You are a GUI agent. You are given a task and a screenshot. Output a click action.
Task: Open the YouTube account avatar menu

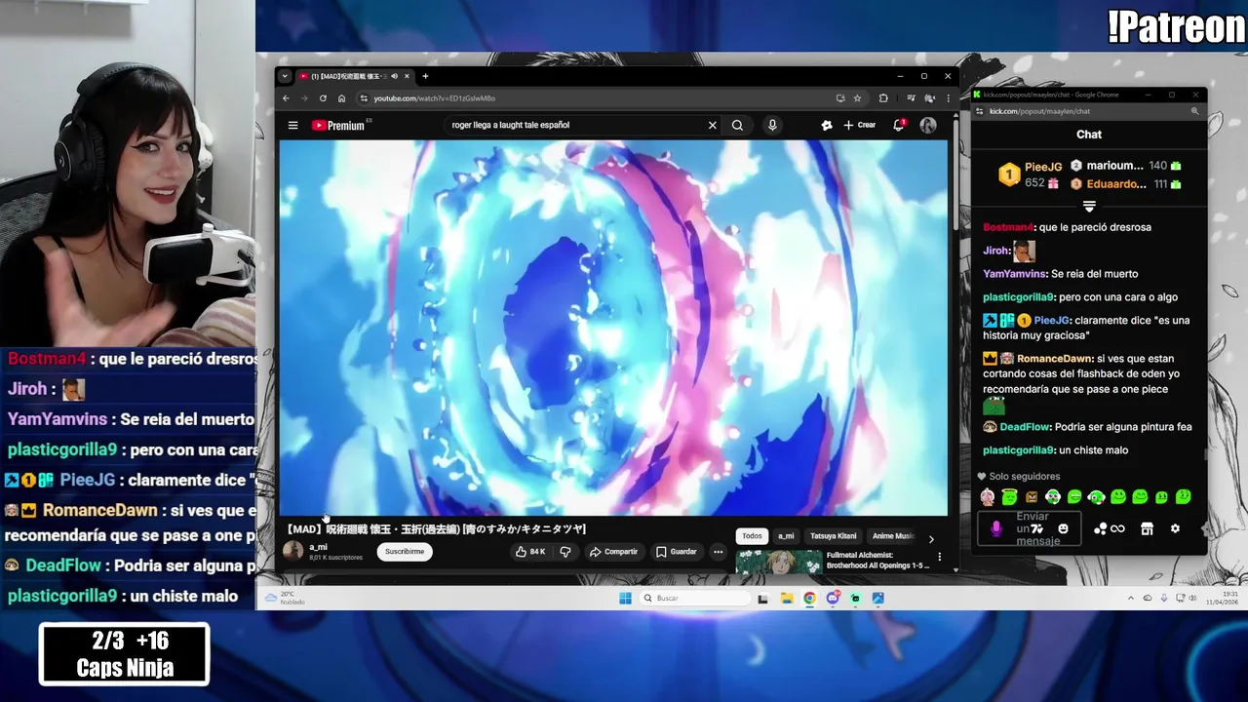[x=927, y=125]
